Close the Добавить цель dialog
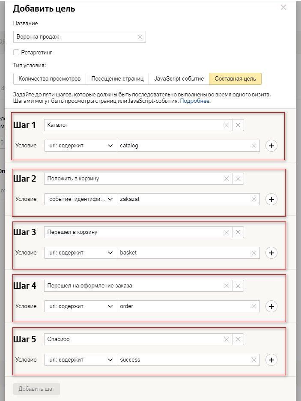This screenshot has width=301, height=401. 283,7
